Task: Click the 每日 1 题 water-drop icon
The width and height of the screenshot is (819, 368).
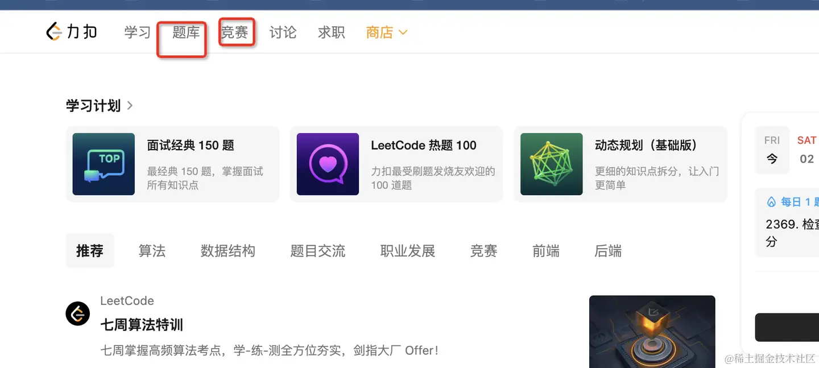Action: (771, 202)
